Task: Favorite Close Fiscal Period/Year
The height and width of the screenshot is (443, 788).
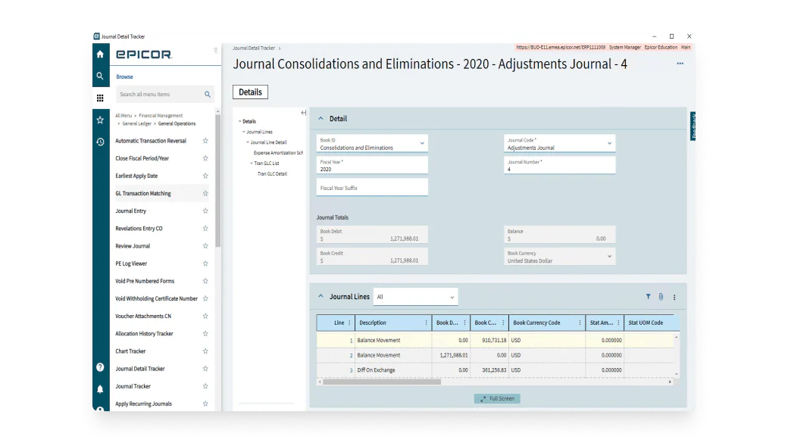Action: [x=205, y=158]
